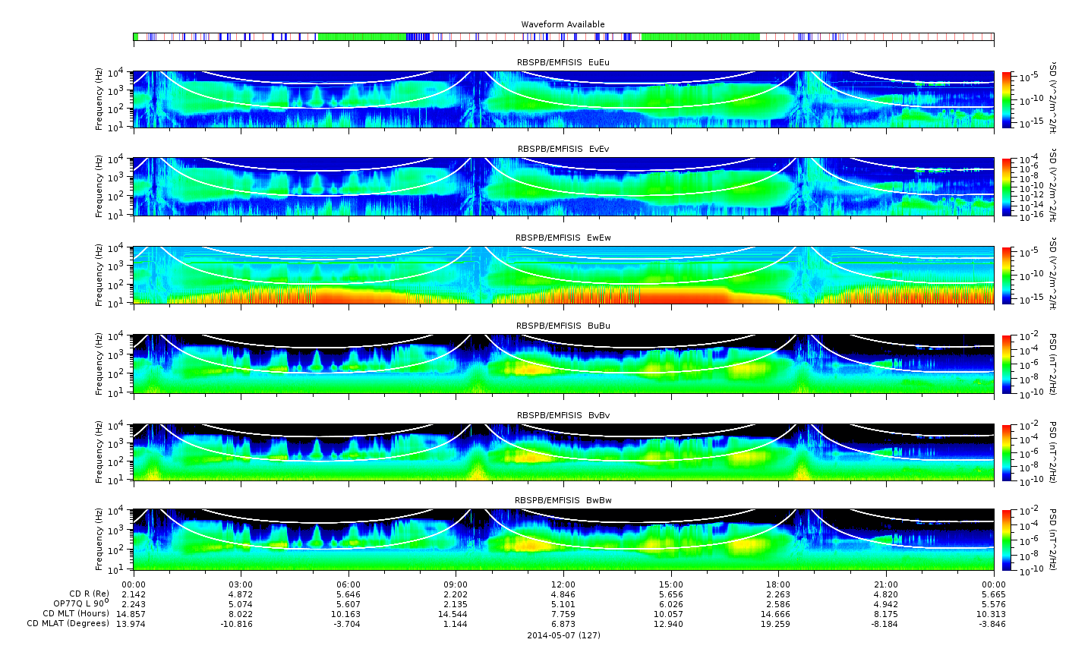1069x652 pixels.
Task: Click the 12:00 time axis label
Action: 563,584
